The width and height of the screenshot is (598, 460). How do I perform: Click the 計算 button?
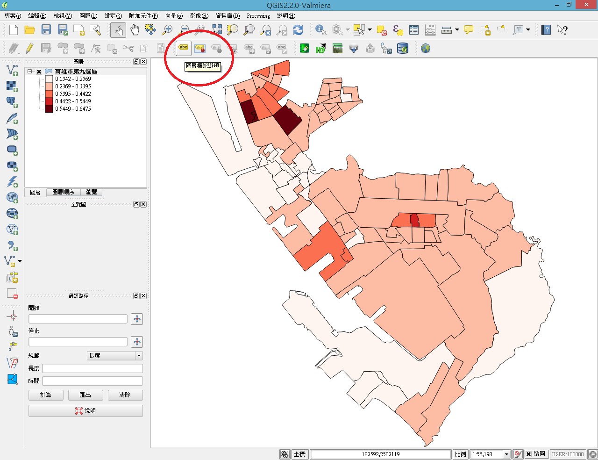(46, 395)
